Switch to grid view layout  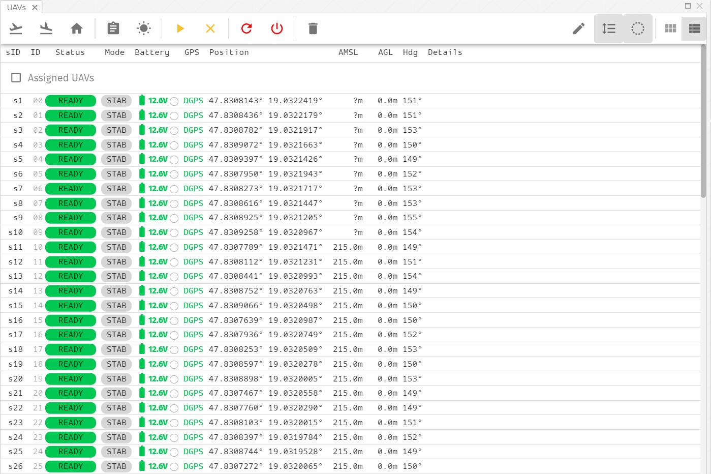point(670,28)
